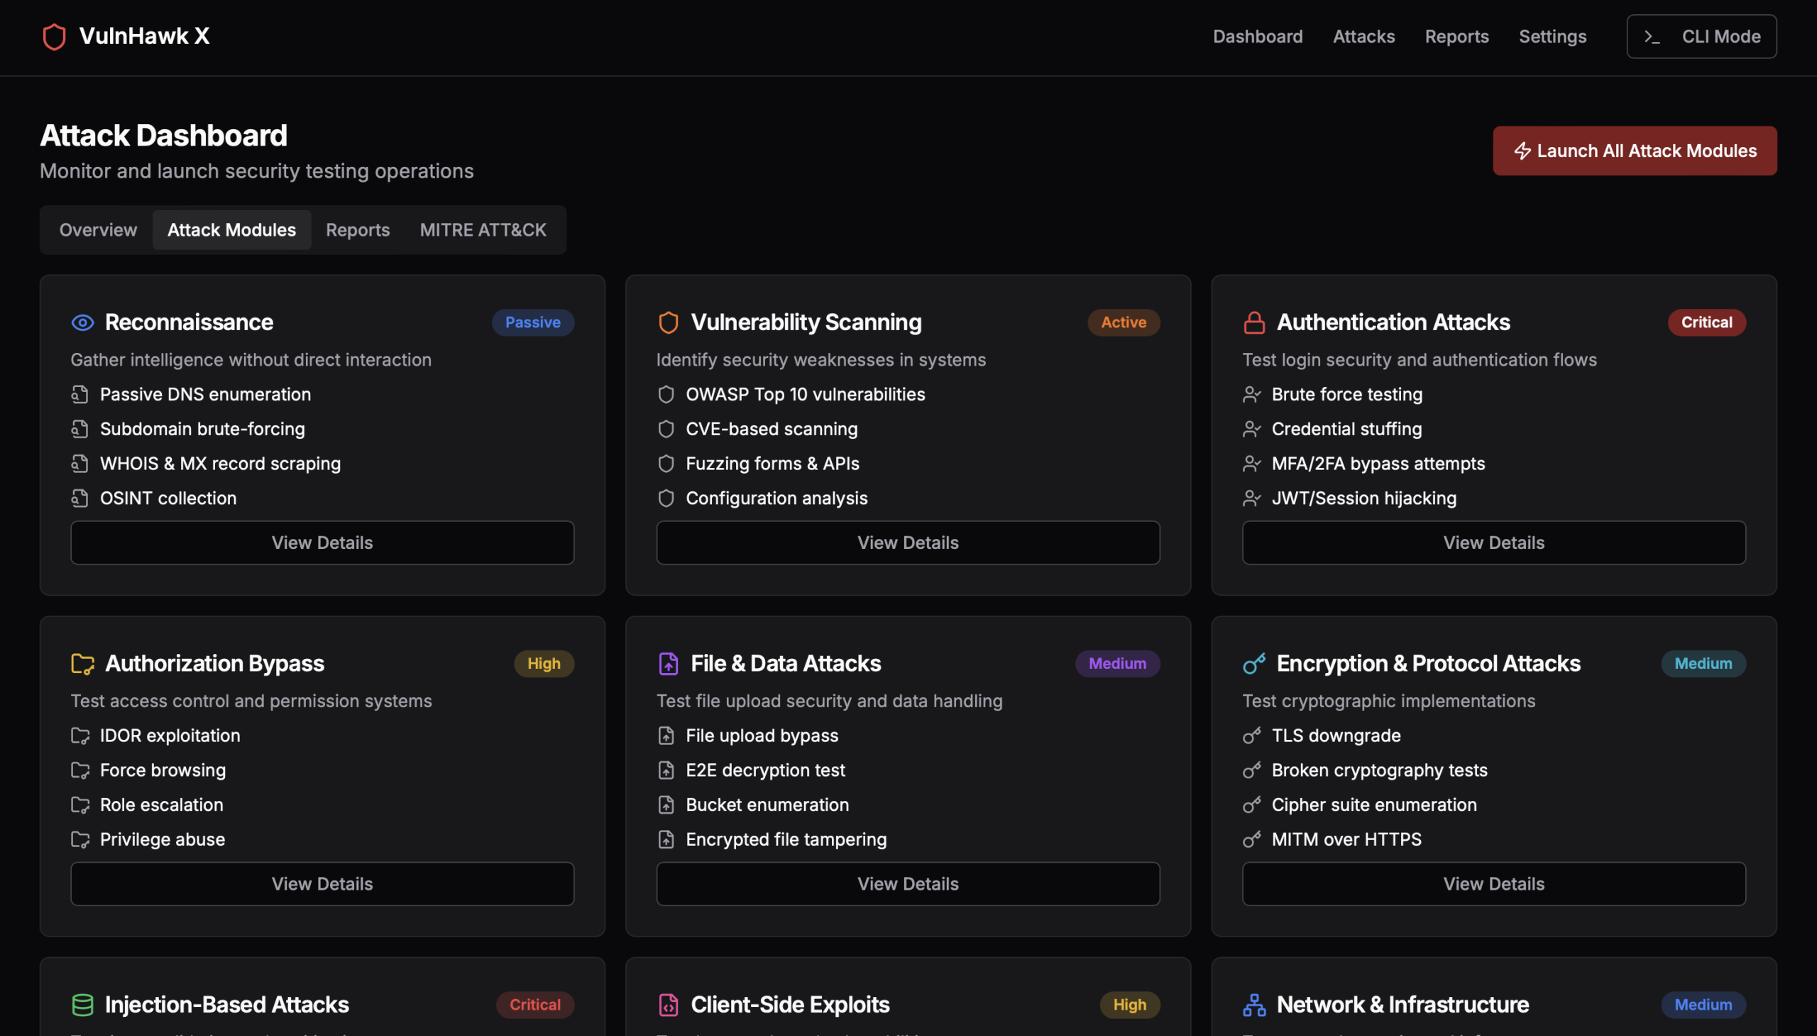This screenshot has height=1036, width=1817.
Task: Click the High badge on Client-Side Exploits
Action: 1129,1005
